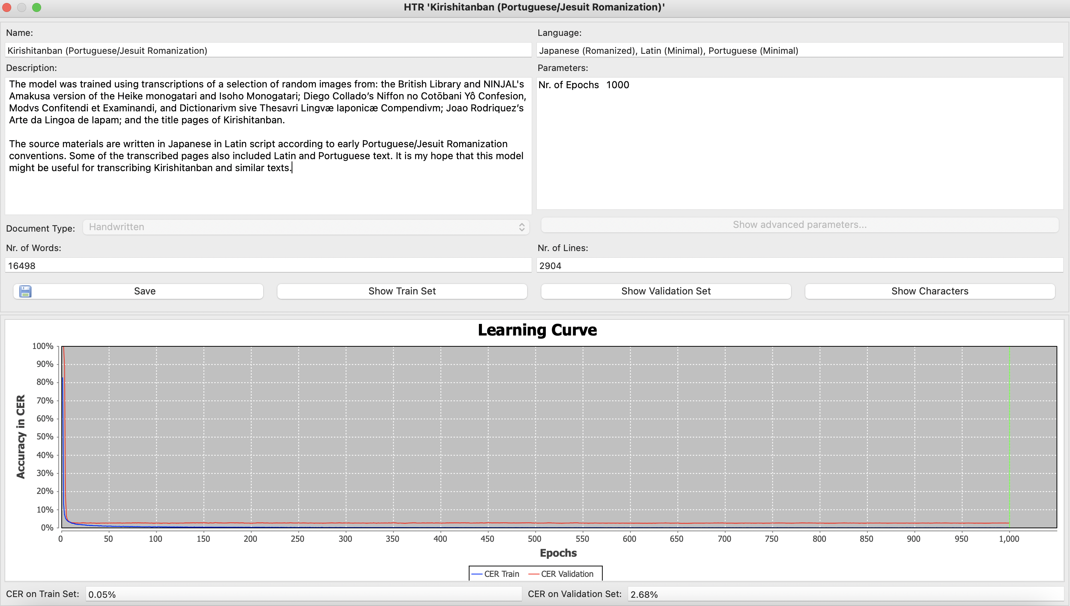Click the yellow minimize window button
1070x606 pixels.
pyautogui.click(x=22, y=7)
